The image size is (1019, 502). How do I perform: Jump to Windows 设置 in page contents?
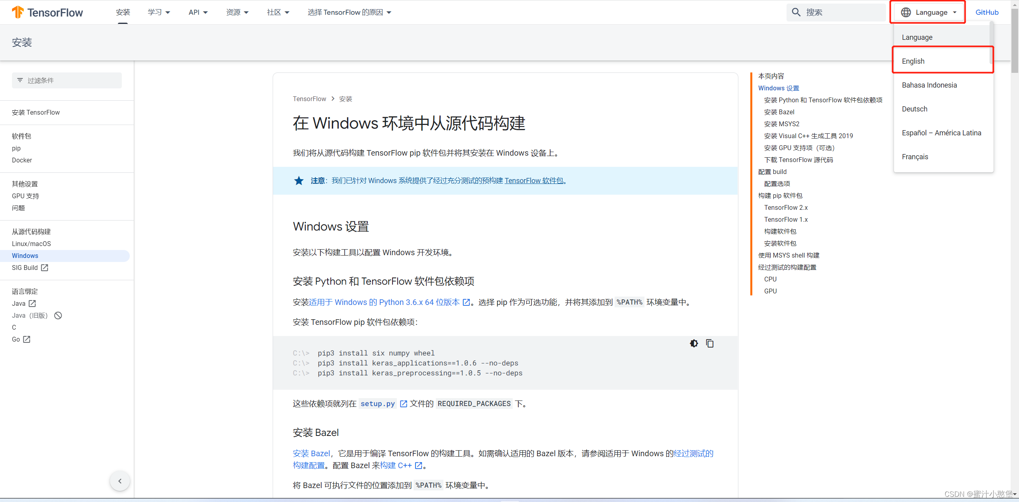pos(779,88)
